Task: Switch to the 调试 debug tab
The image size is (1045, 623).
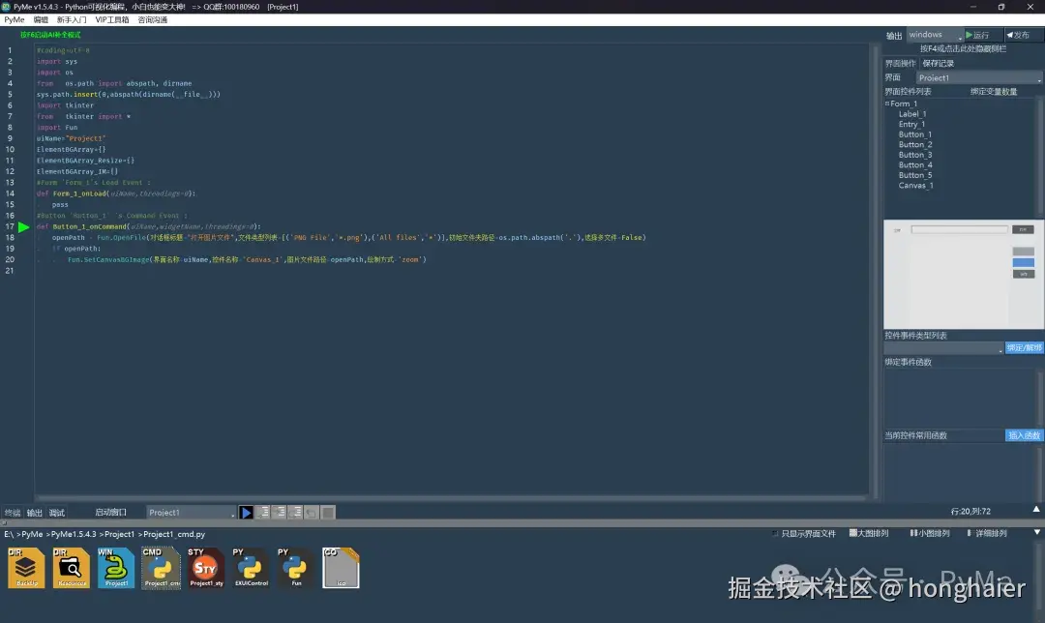Action: [57, 513]
